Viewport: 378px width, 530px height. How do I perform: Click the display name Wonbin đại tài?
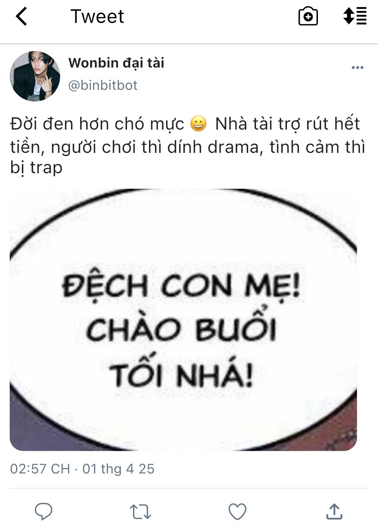coord(116,63)
